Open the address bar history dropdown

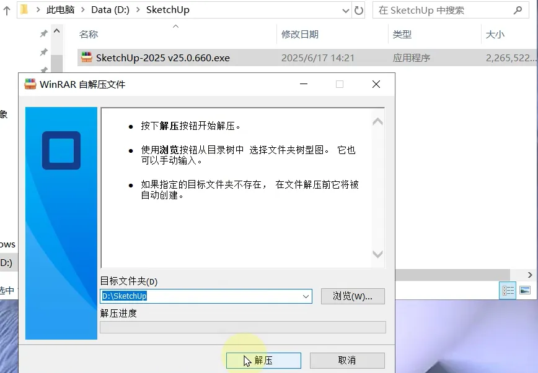tap(346, 11)
